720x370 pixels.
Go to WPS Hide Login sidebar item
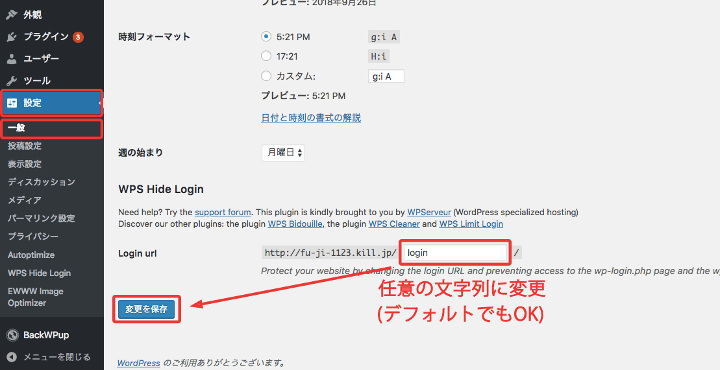39,273
